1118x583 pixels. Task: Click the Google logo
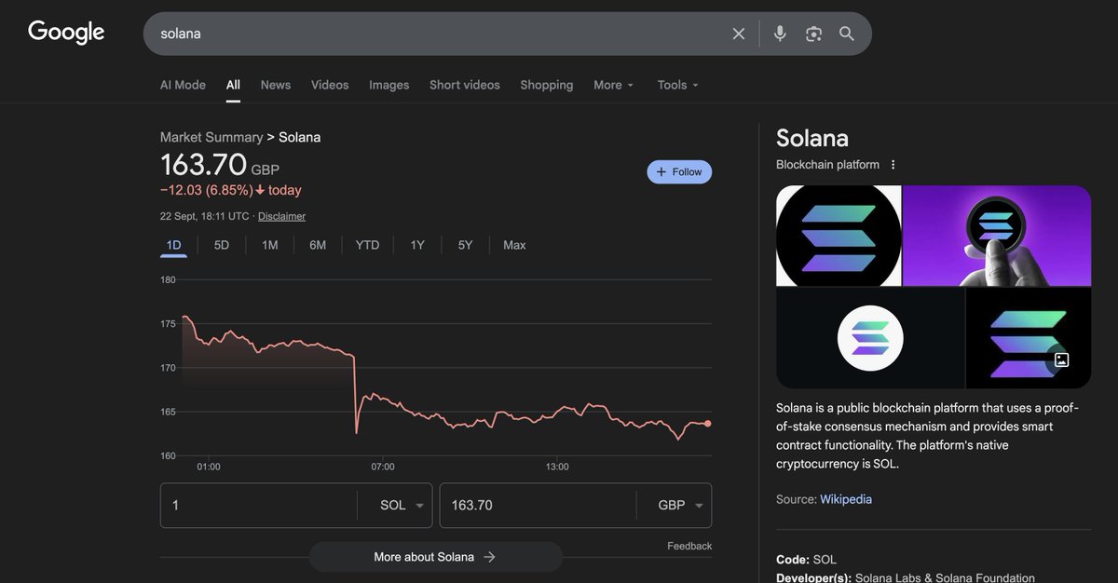[65, 31]
